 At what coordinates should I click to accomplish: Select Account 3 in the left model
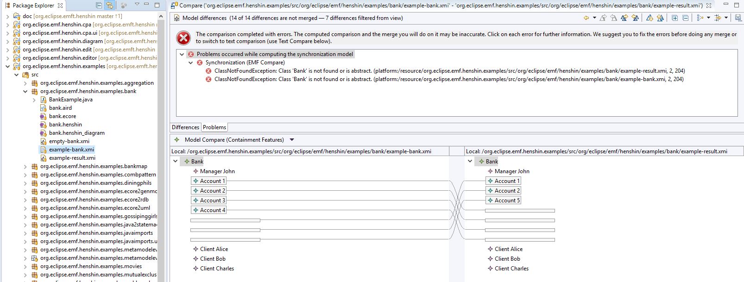[x=208, y=201]
